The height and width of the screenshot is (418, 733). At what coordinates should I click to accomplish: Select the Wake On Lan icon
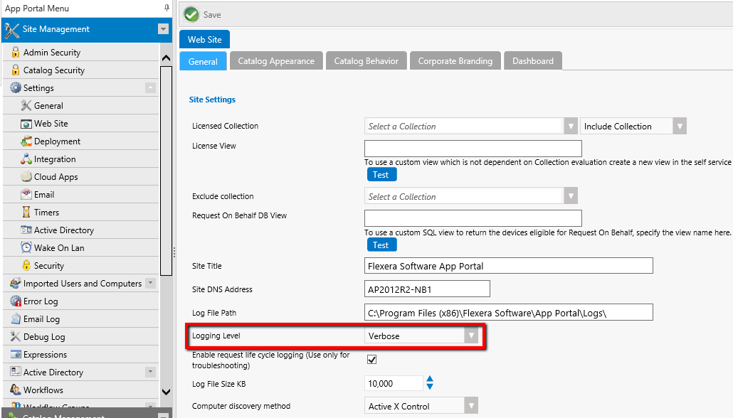tap(26, 247)
